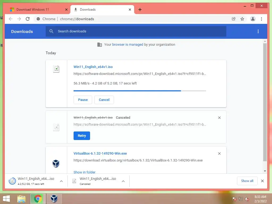Click Show in folder for VirtualBox
The image size is (272, 204).
click(84, 172)
